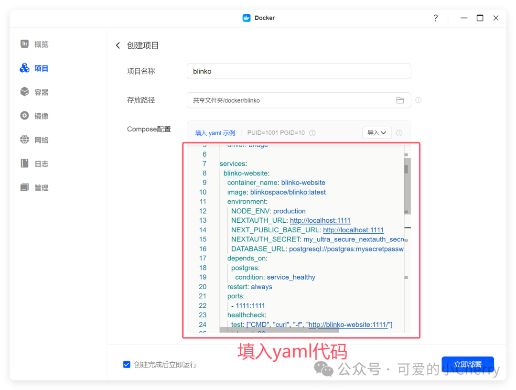
Task: Click 'restart: always' line
Action: (250, 287)
